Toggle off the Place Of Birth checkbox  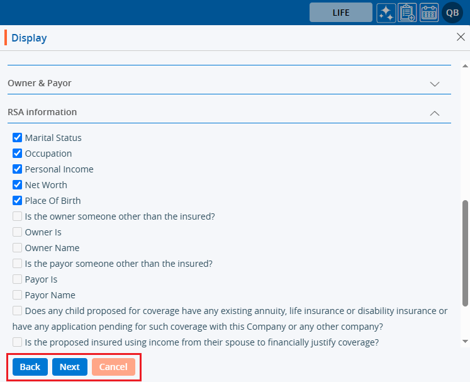click(18, 201)
